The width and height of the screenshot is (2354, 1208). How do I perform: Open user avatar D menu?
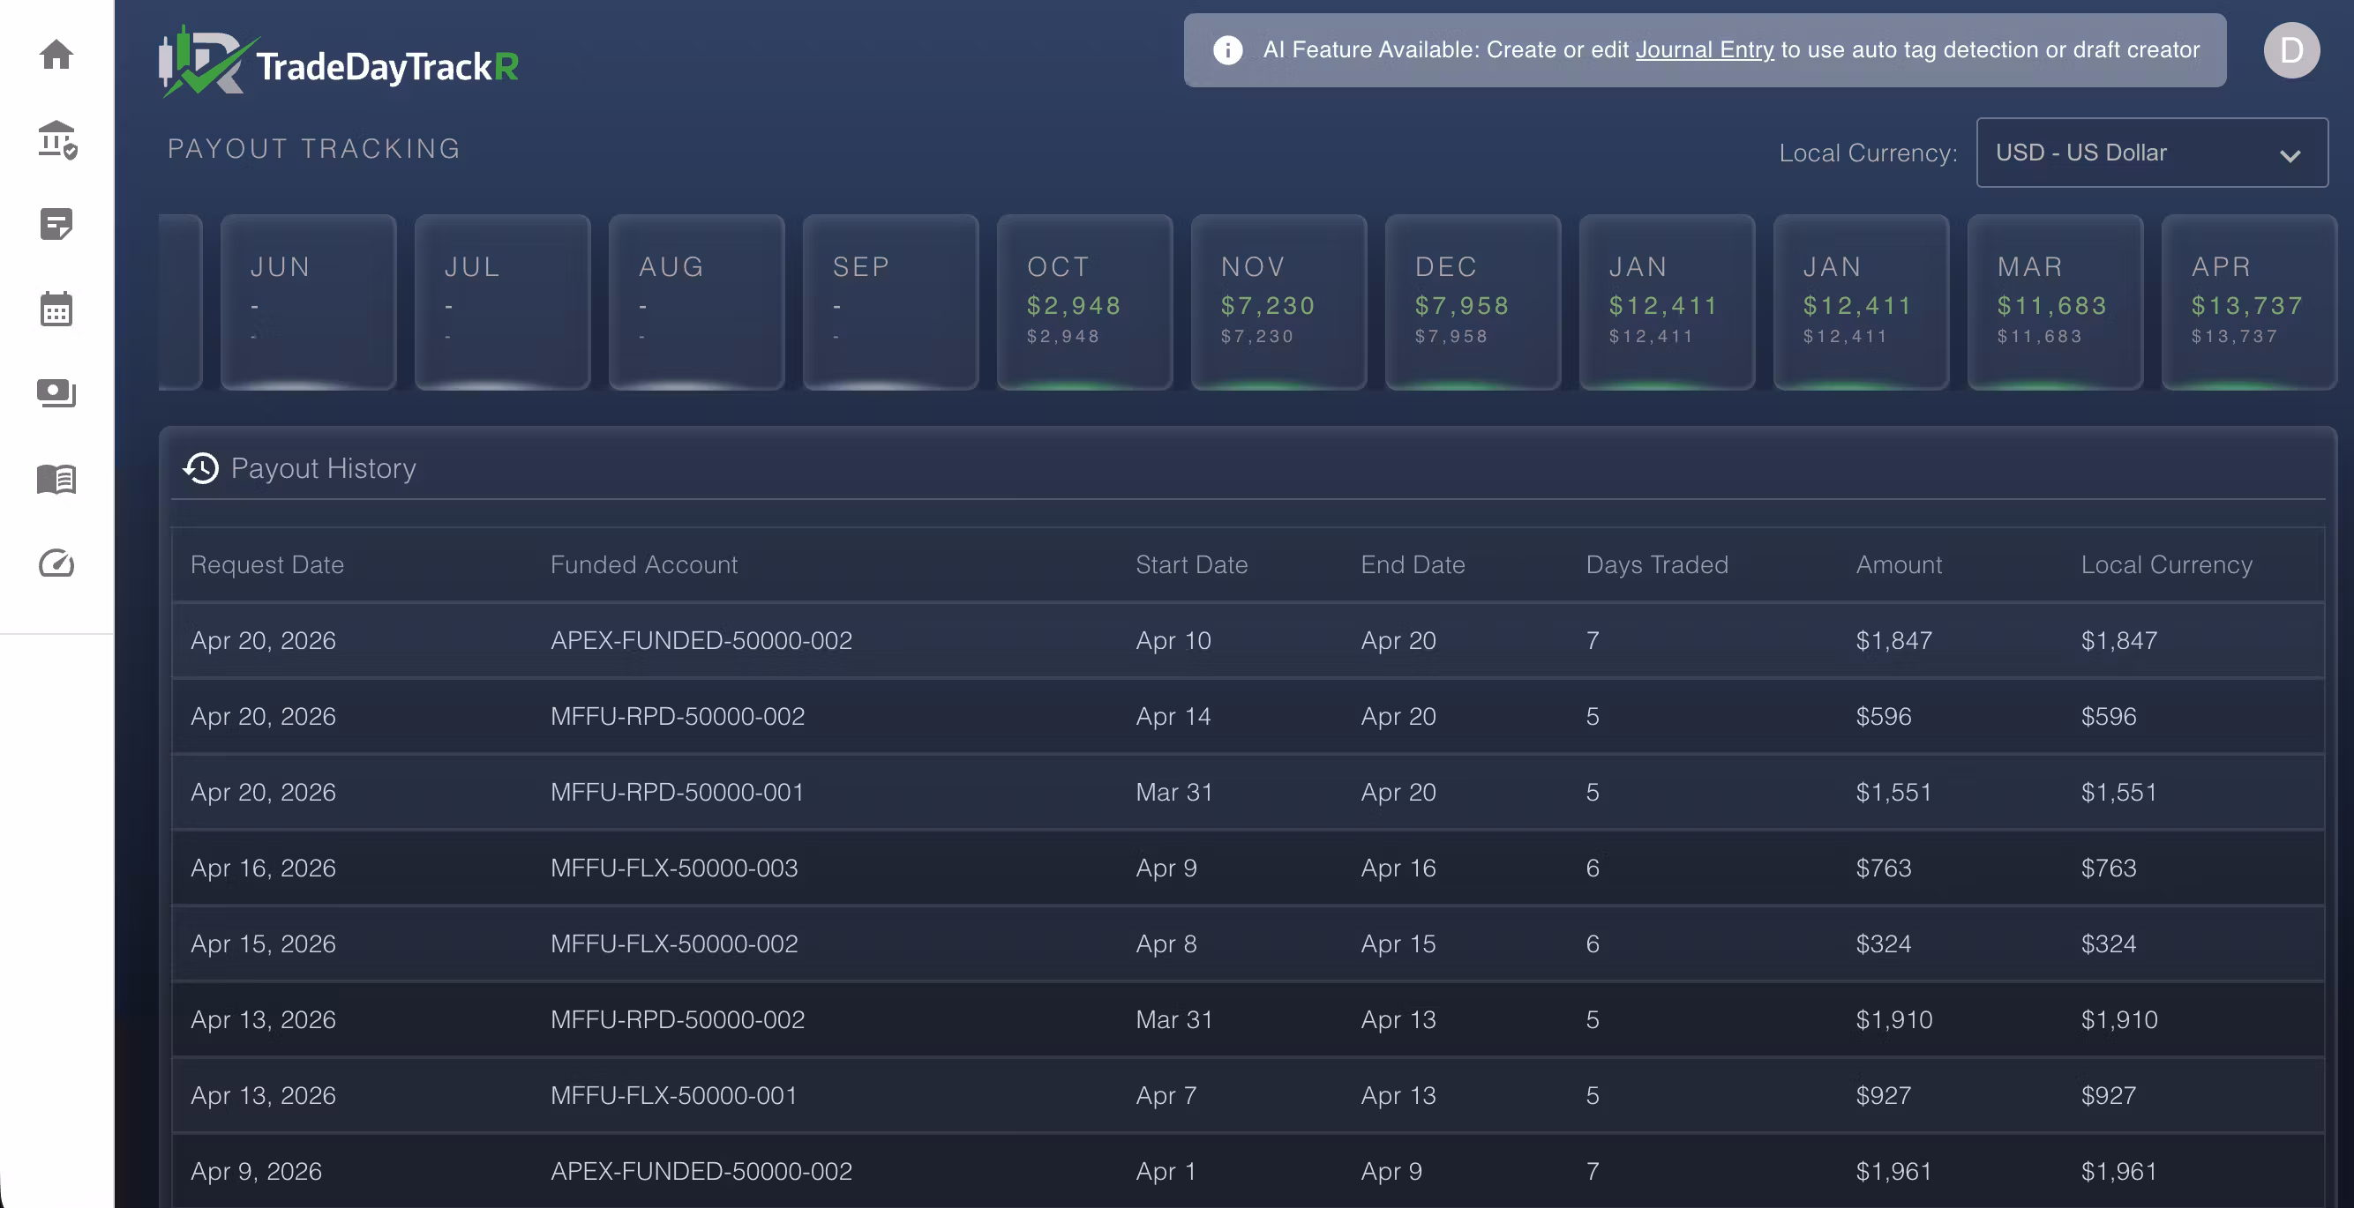coord(2290,50)
